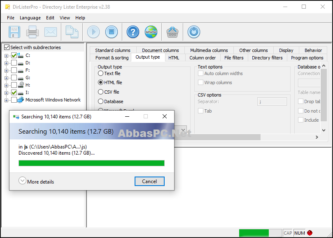Expand the F: drive tree node
Image resolution: width=333 pixels, height=238 pixels.
click(x=6, y=71)
